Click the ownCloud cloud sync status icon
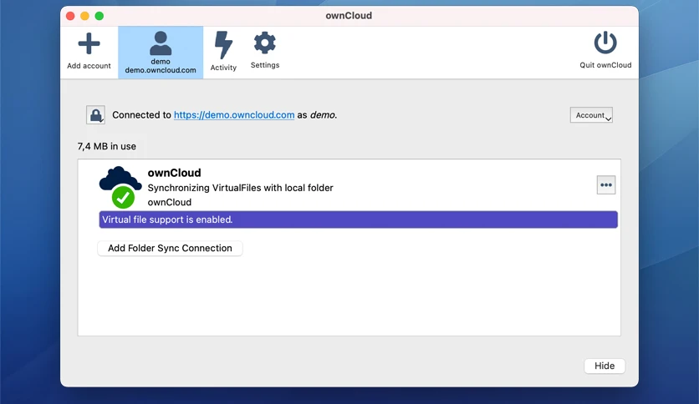 coord(120,187)
